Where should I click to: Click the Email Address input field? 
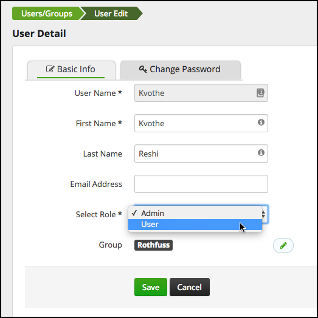point(201,184)
